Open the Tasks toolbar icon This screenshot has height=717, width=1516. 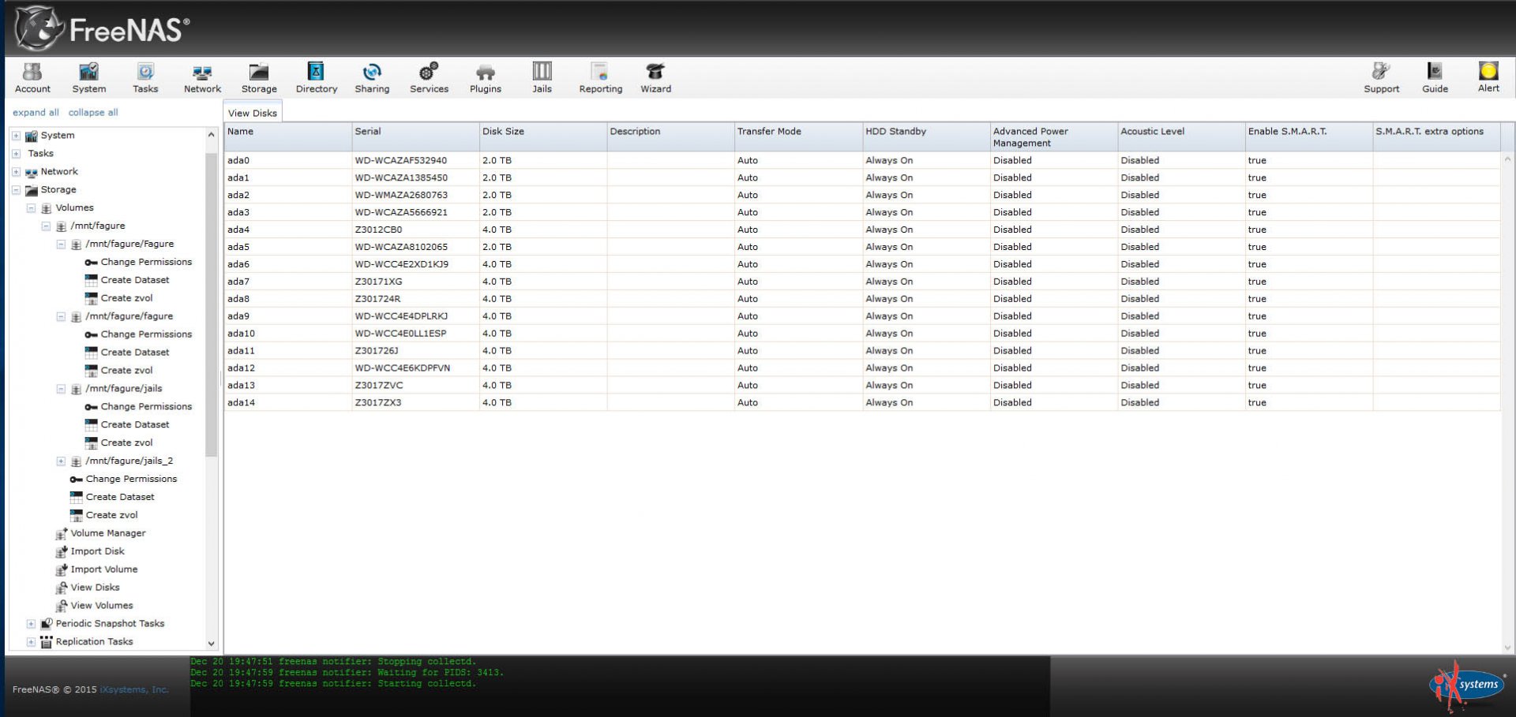coord(145,77)
